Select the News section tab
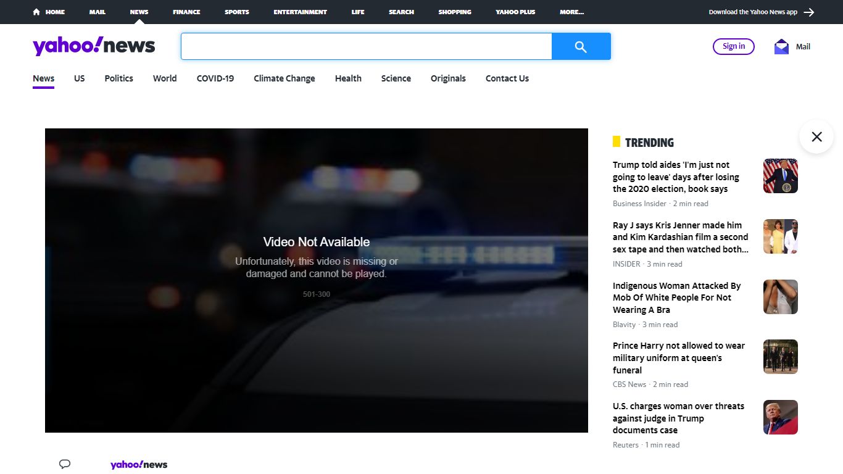 pos(44,78)
